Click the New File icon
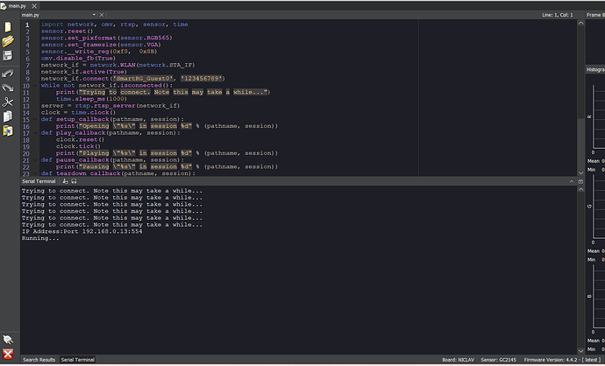 (x=8, y=26)
